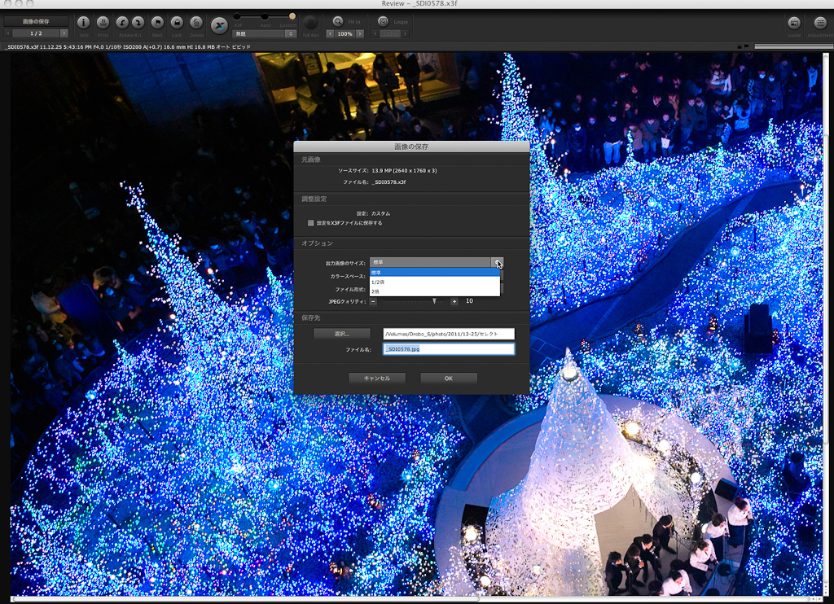Open the 出力画像のサイズ dropdown arrow

click(x=497, y=262)
